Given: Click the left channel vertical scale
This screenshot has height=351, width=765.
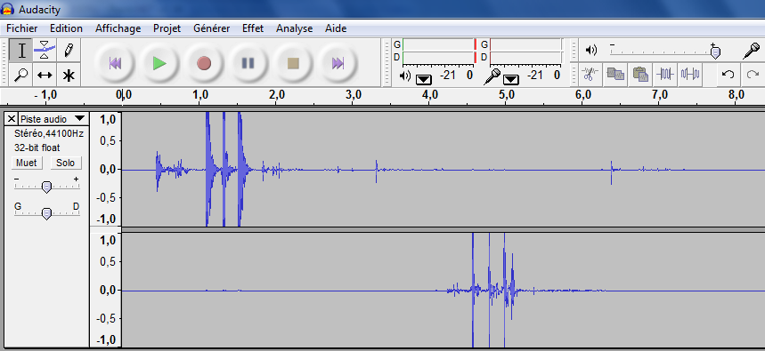Looking at the screenshot, I should coord(105,169).
